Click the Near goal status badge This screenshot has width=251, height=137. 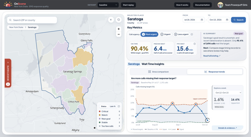(x=239, y=34)
